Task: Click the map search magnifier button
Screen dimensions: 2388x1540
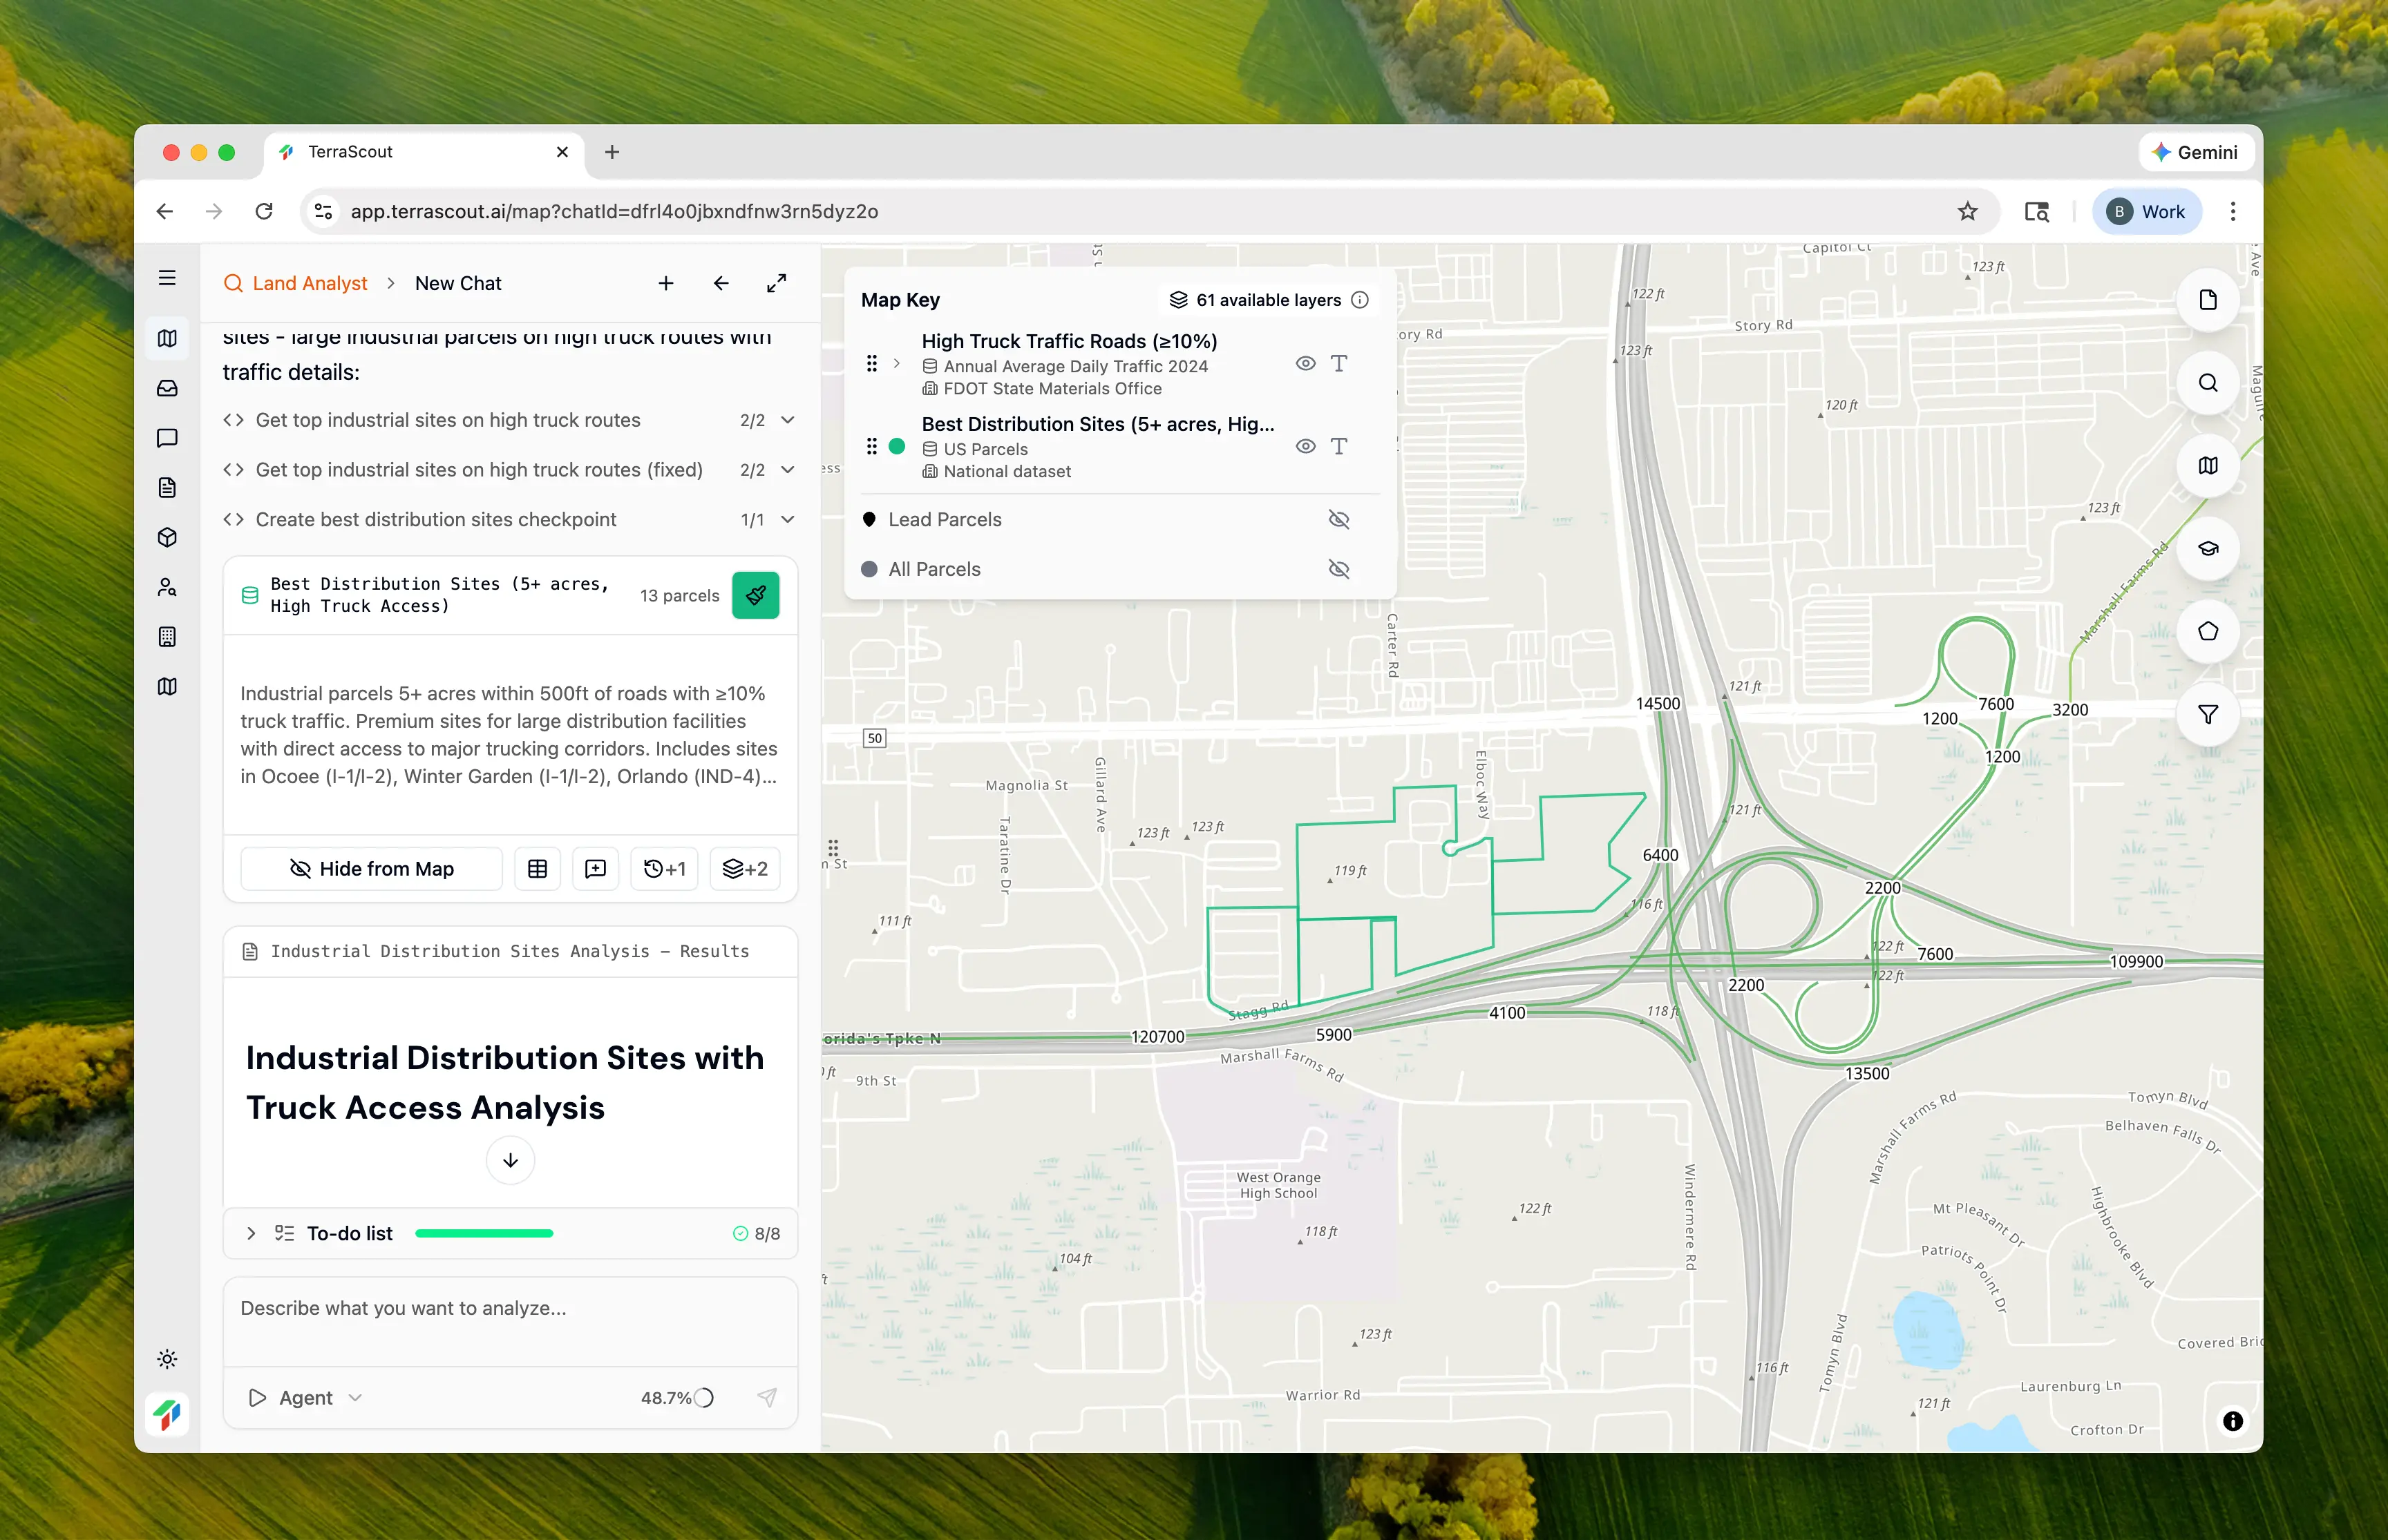Action: pos(2207,383)
